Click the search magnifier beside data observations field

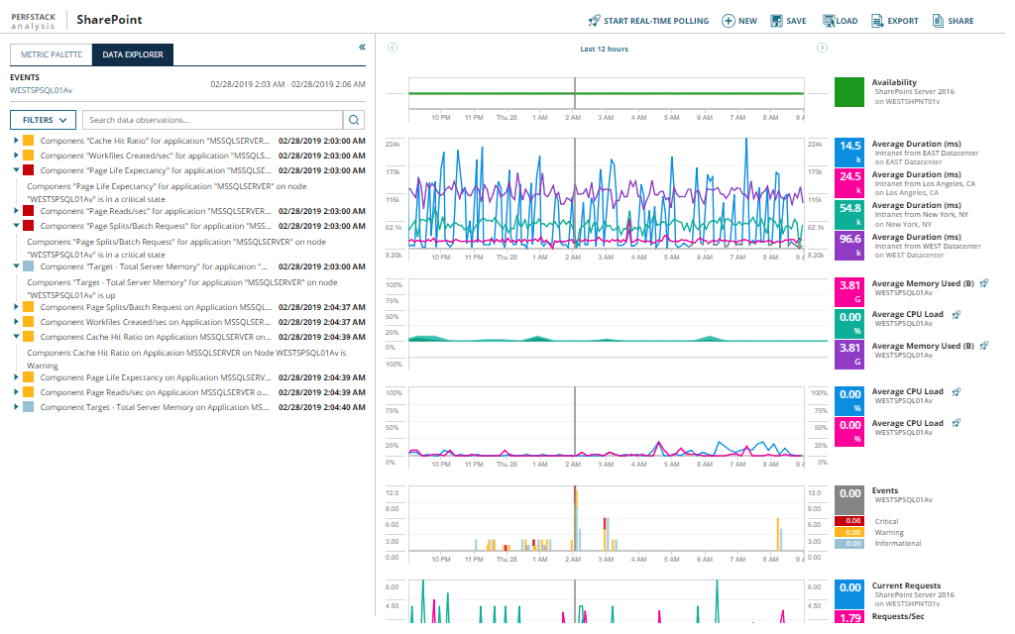[x=354, y=119]
